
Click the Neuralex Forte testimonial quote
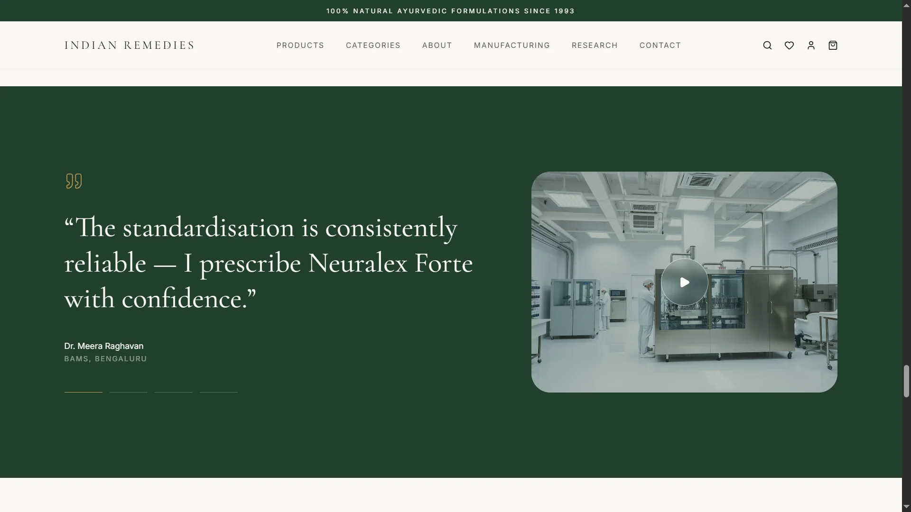[x=269, y=263]
